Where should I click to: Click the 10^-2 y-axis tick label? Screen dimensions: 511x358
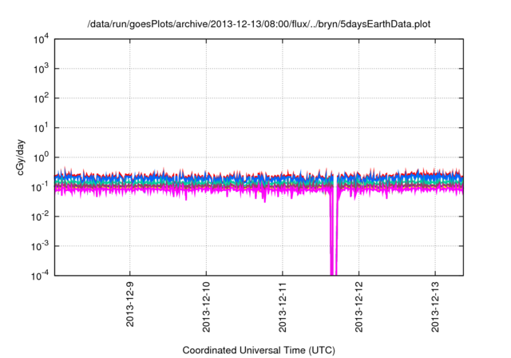(41, 217)
